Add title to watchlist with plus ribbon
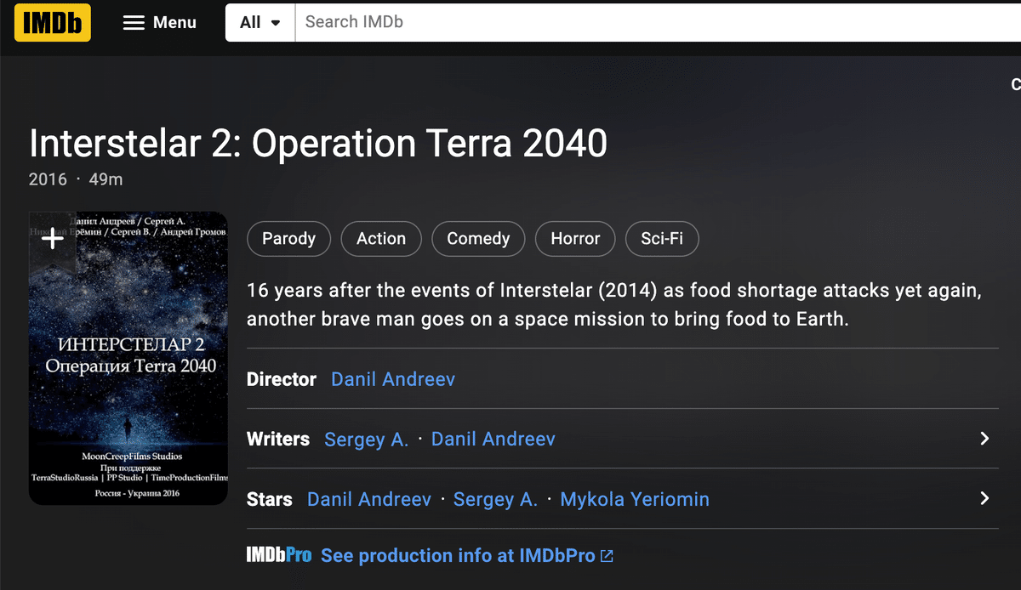The height and width of the screenshot is (590, 1021). click(53, 238)
